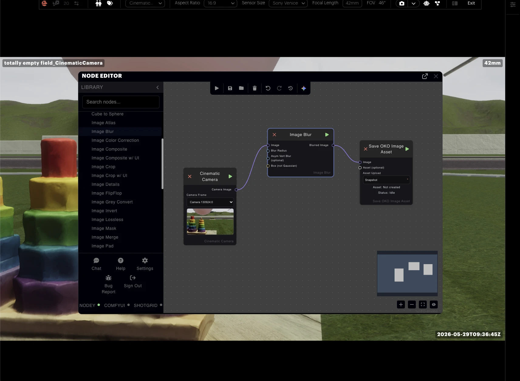Pick Image Composite from the list
This screenshot has height=381, width=520.
coord(109,149)
